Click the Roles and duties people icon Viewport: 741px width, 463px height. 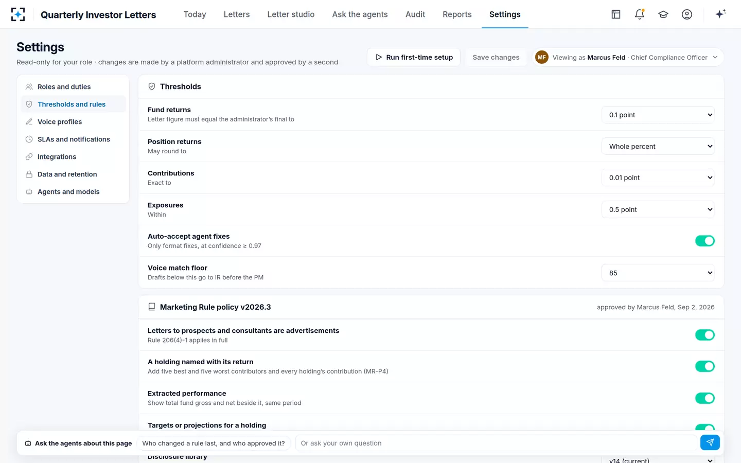tap(29, 87)
